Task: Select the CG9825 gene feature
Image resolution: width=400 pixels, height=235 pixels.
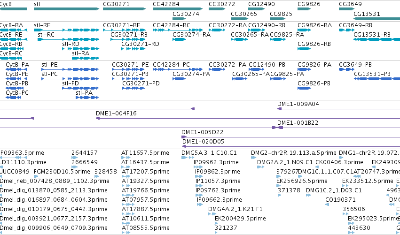Action: pos(277,19)
